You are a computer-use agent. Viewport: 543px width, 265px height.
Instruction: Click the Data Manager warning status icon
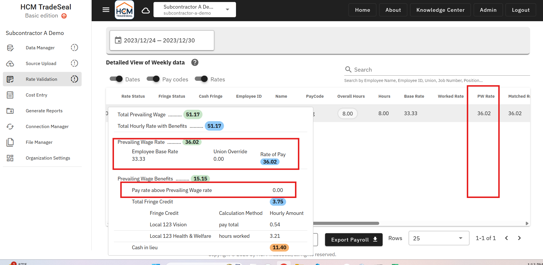click(74, 48)
